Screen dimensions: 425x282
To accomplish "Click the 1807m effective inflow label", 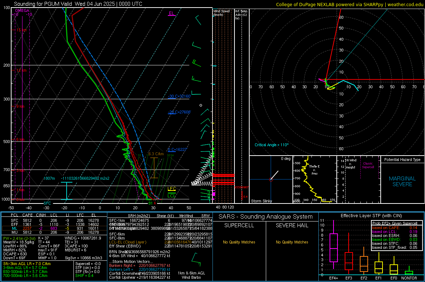I will pyautogui.click(x=49, y=178).
